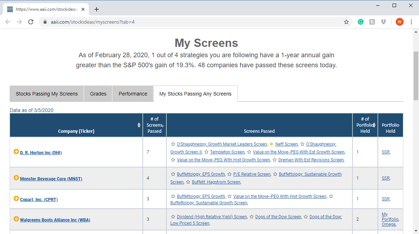The width and height of the screenshot is (419, 234).
Task: Favorite the Buffett: Hagstrom Screen star
Action: [x=188, y=182]
